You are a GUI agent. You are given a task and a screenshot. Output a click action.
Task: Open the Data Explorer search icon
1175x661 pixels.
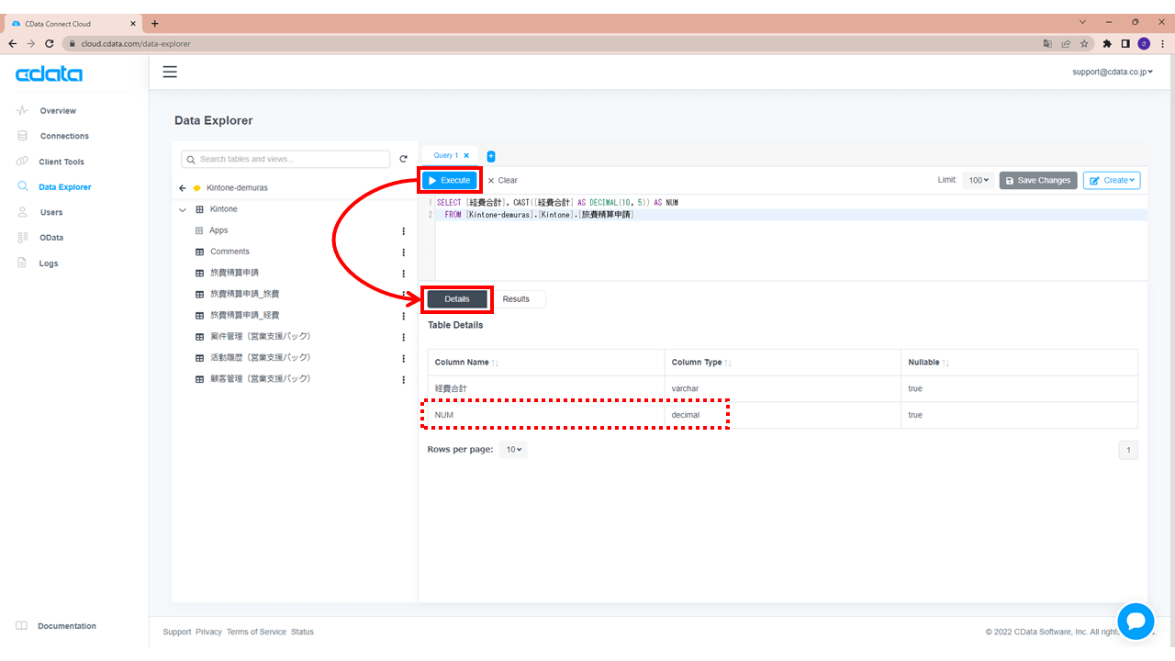(23, 186)
